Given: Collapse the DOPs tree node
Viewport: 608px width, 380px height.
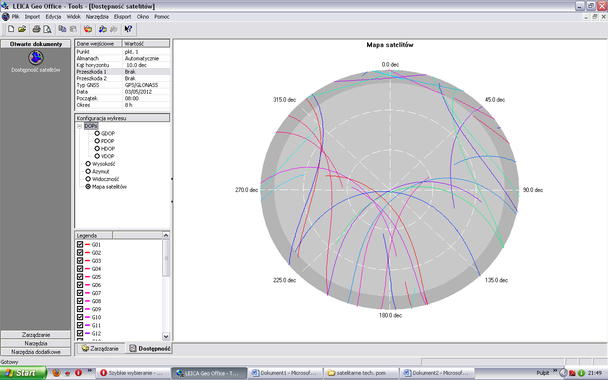Looking at the screenshot, I should tap(79, 126).
